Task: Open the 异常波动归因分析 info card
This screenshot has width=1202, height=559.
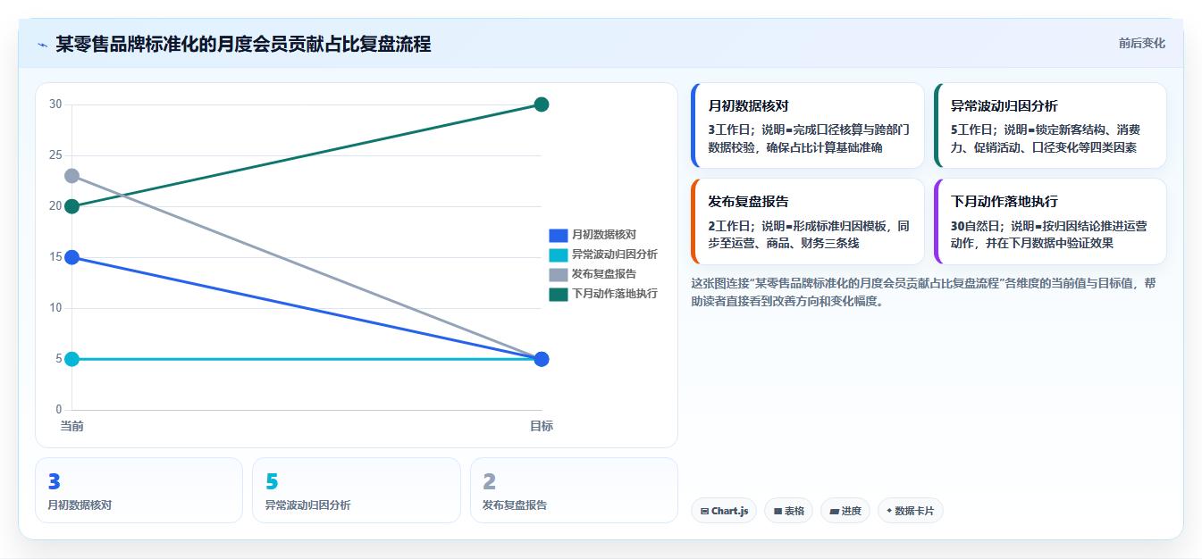Action: pyautogui.click(x=1050, y=126)
